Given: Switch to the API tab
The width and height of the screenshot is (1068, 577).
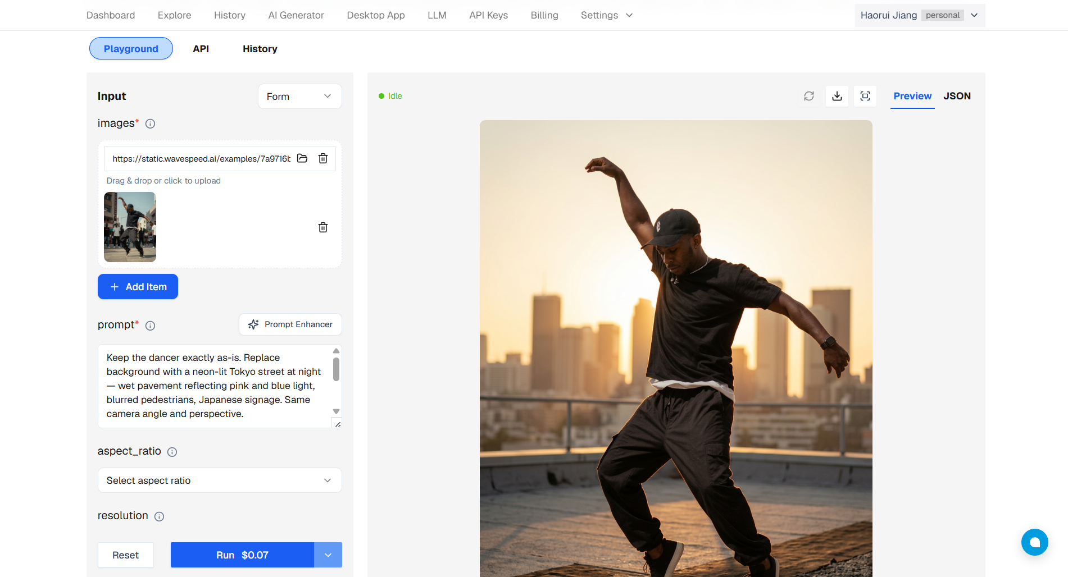Looking at the screenshot, I should point(201,49).
